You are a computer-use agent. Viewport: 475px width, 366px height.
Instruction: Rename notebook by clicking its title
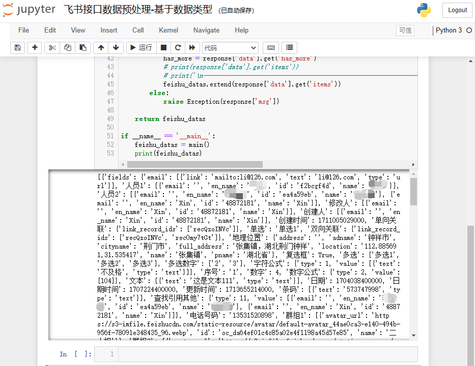click(x=138, y=10)
